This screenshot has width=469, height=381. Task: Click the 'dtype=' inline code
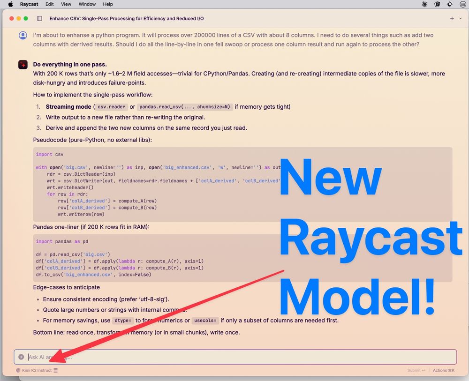point(123,321)
